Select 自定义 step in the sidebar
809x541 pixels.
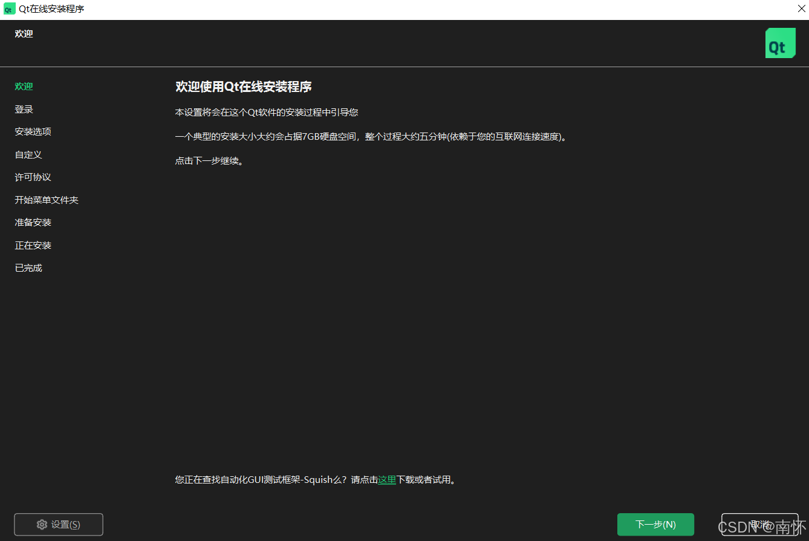28,155
